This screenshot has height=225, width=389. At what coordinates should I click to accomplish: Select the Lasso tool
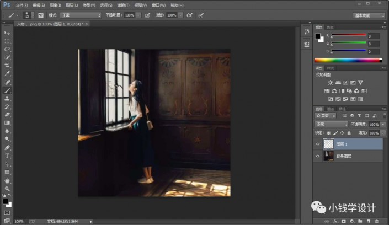tap(7, 49)
